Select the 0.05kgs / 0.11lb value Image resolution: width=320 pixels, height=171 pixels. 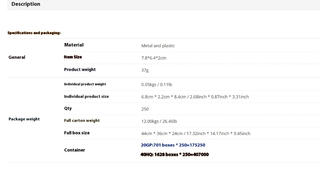[x=157, y=84]
